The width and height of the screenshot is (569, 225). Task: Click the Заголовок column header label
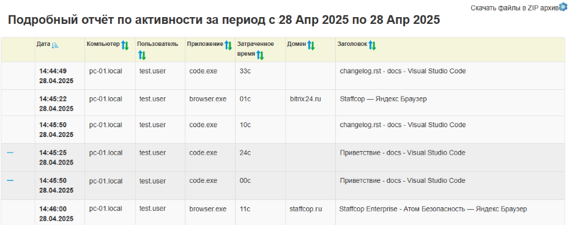[x=352, y=44]
